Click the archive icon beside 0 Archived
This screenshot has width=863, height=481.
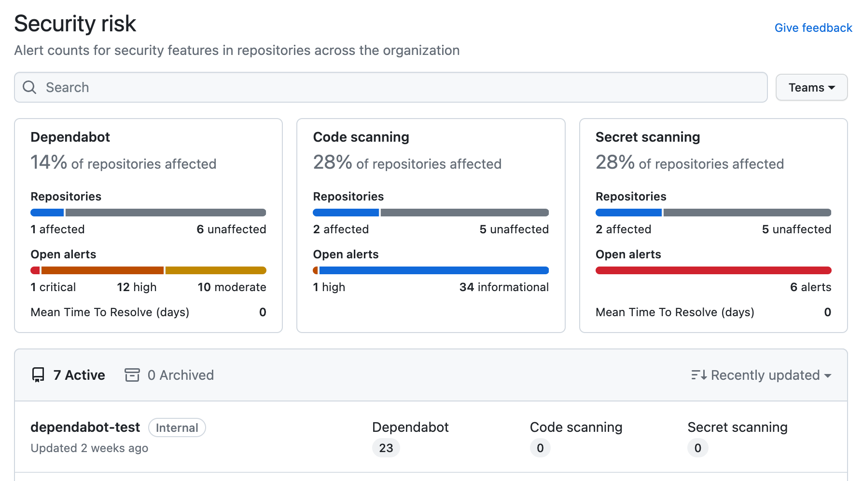(x=132, y=375)
